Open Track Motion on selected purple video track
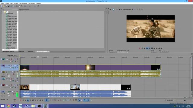The width and height of the screenshot is (193, 108). [x=7, y=65]
